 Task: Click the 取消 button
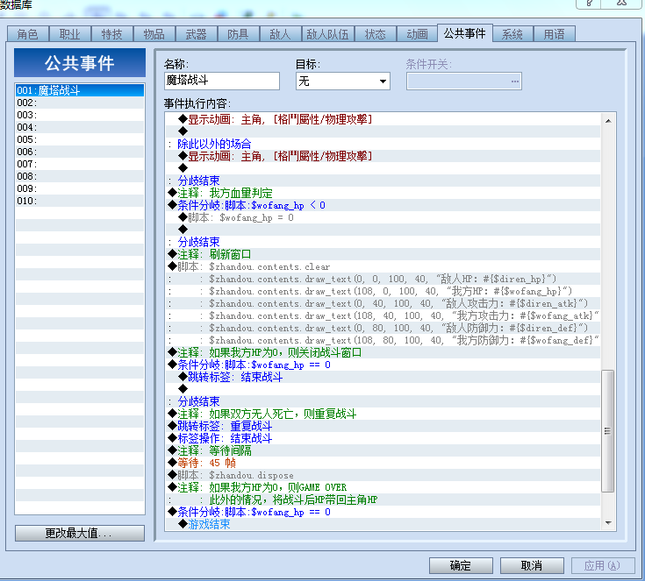click(x=532, y=566)
